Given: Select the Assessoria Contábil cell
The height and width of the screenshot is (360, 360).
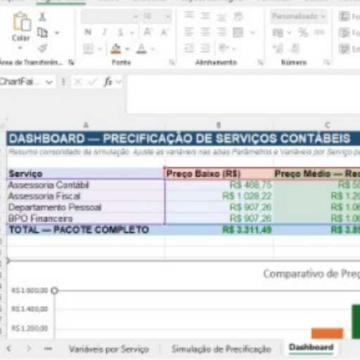Looking at the screenshot, I should tap(86, 185).
